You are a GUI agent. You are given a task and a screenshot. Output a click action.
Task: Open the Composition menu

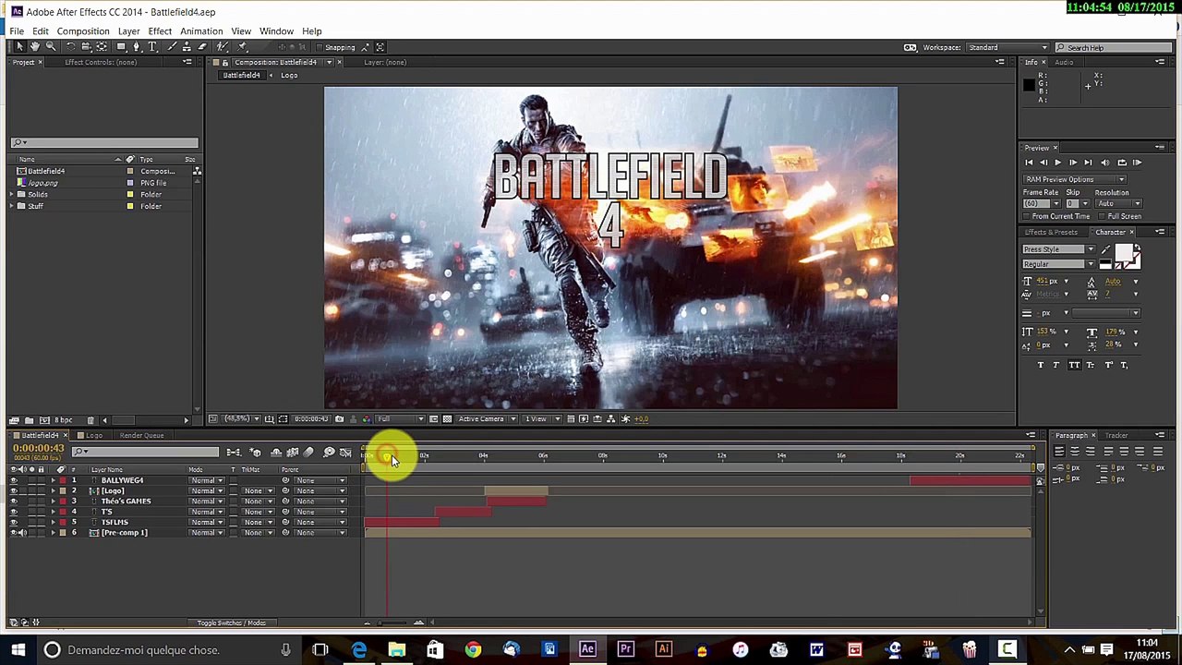[x=83, y=31]
